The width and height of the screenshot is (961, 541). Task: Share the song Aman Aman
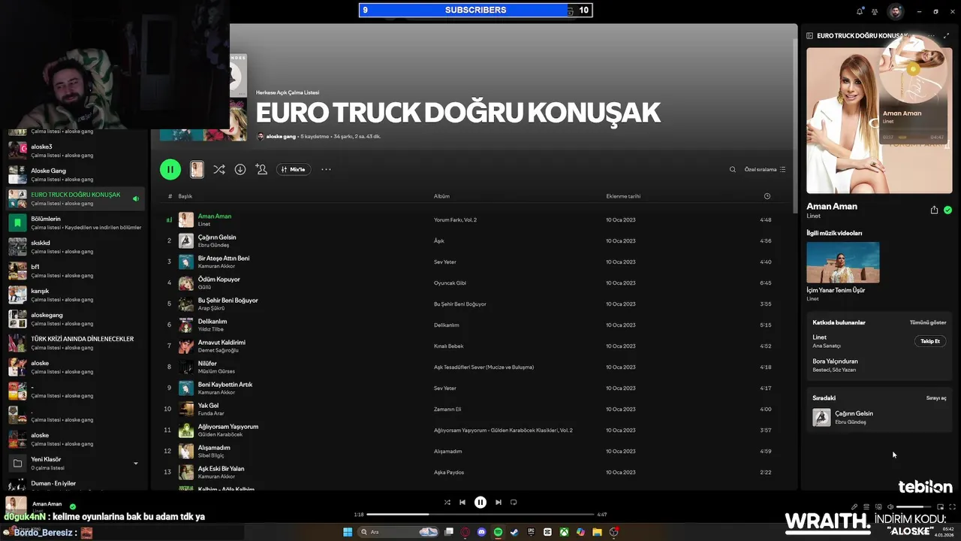pyautogui.click(x=934, y=210)
